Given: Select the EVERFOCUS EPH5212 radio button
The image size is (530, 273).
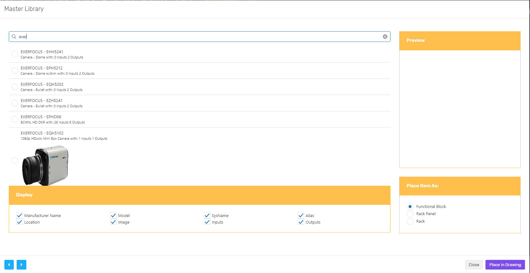Looking at the screenshot, I should (x=15, y=70).
